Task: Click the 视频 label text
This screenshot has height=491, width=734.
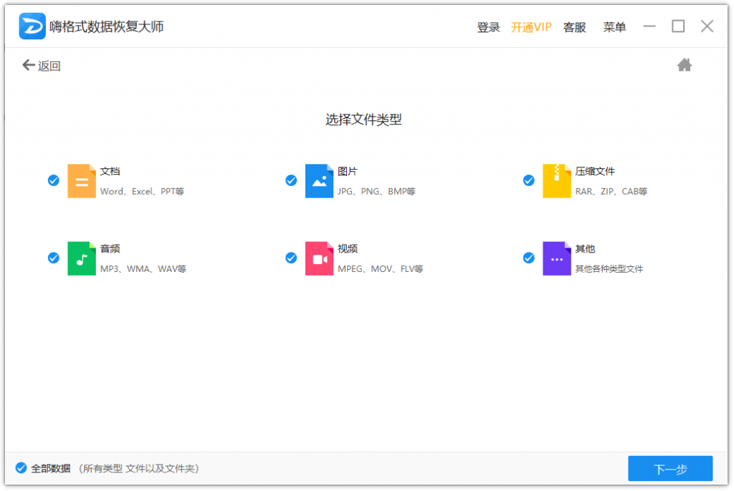Action: coord(348,249)
